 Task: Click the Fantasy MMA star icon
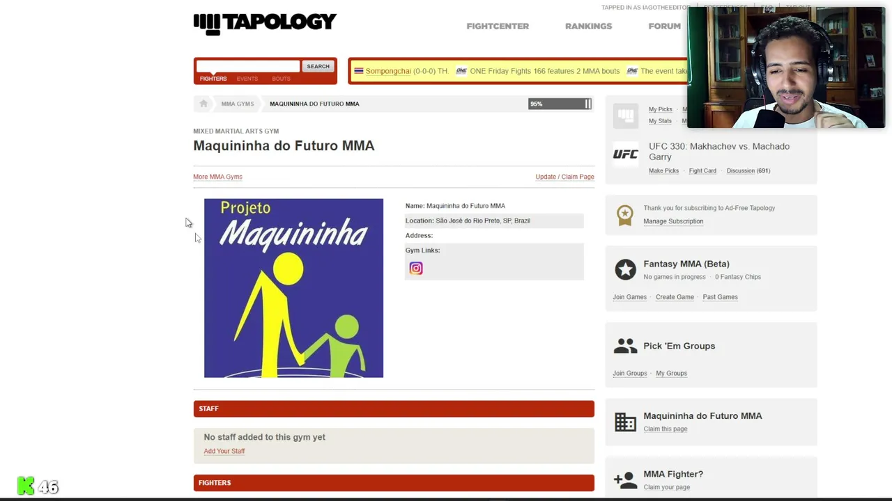coord(625,269)
